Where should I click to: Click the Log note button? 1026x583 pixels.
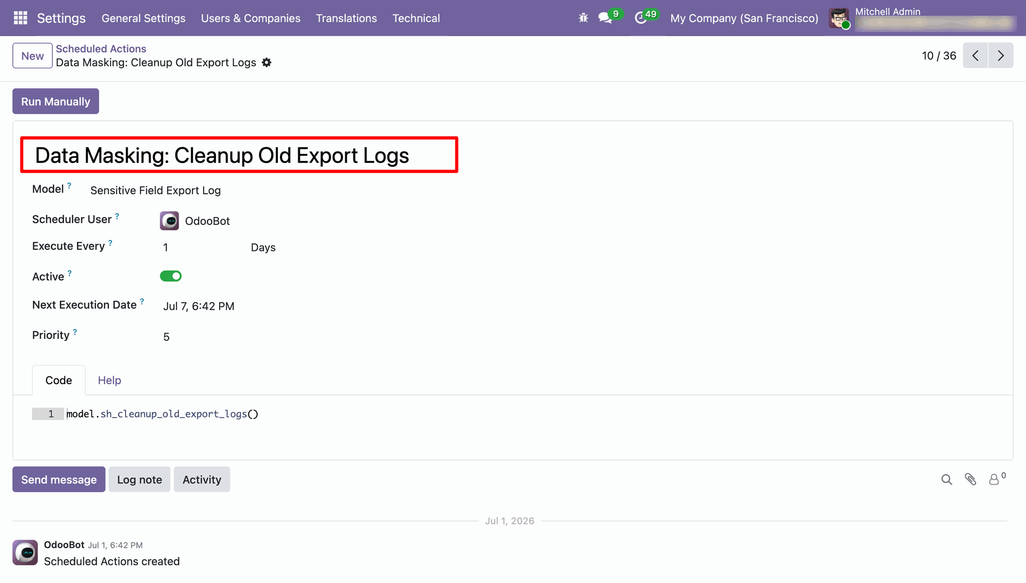pyautogui.click(x=139, y=479)
